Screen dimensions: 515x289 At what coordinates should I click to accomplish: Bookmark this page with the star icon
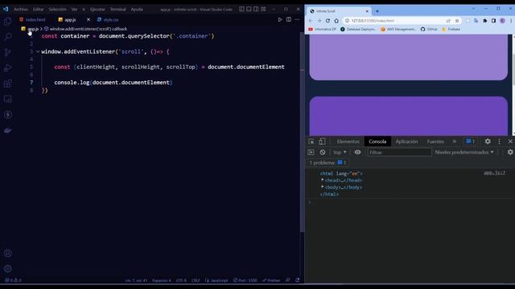[457, 21]
